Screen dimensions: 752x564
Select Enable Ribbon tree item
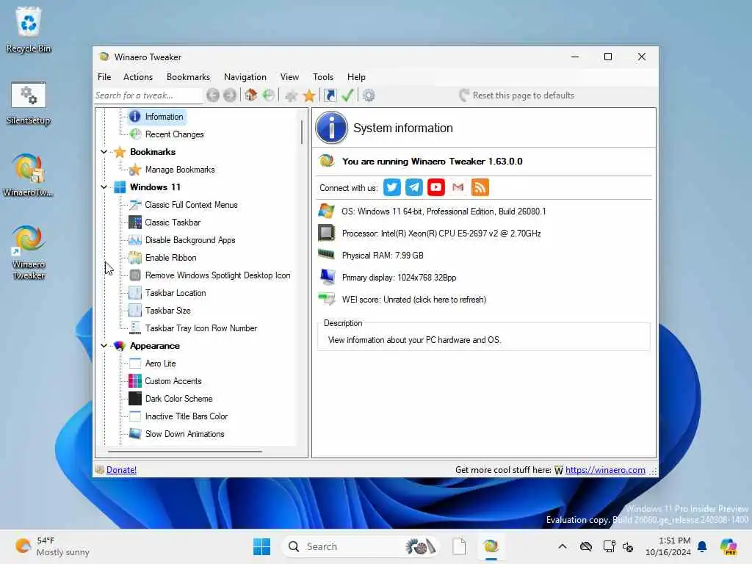click(x=170, y=258)
